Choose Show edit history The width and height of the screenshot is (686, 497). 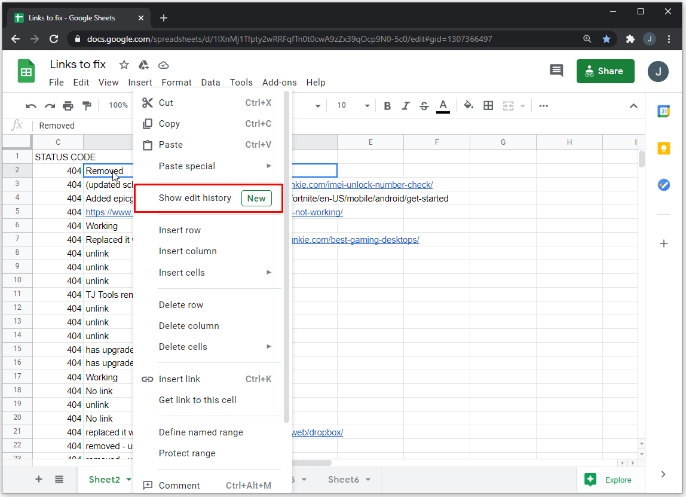pos(195,198)
